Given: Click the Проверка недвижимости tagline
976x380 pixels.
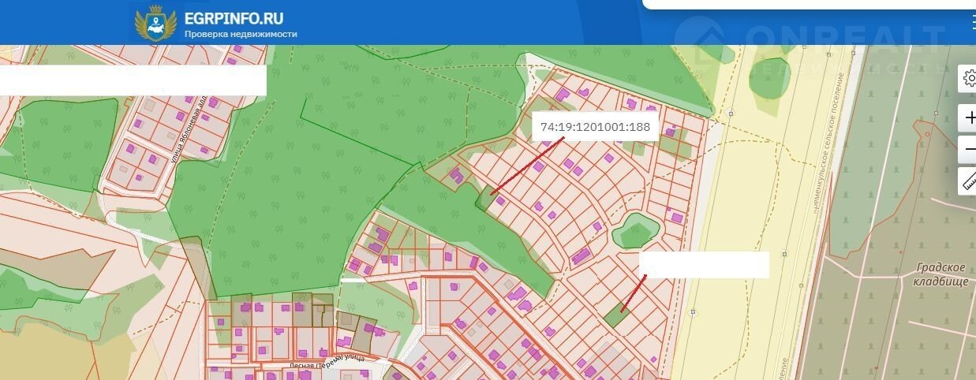Looking at the screenshot, I should coord(241,35).
